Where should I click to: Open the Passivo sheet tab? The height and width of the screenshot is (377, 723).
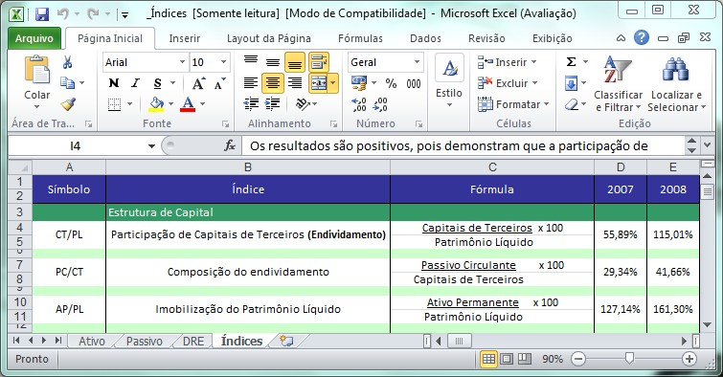point(145,341)
